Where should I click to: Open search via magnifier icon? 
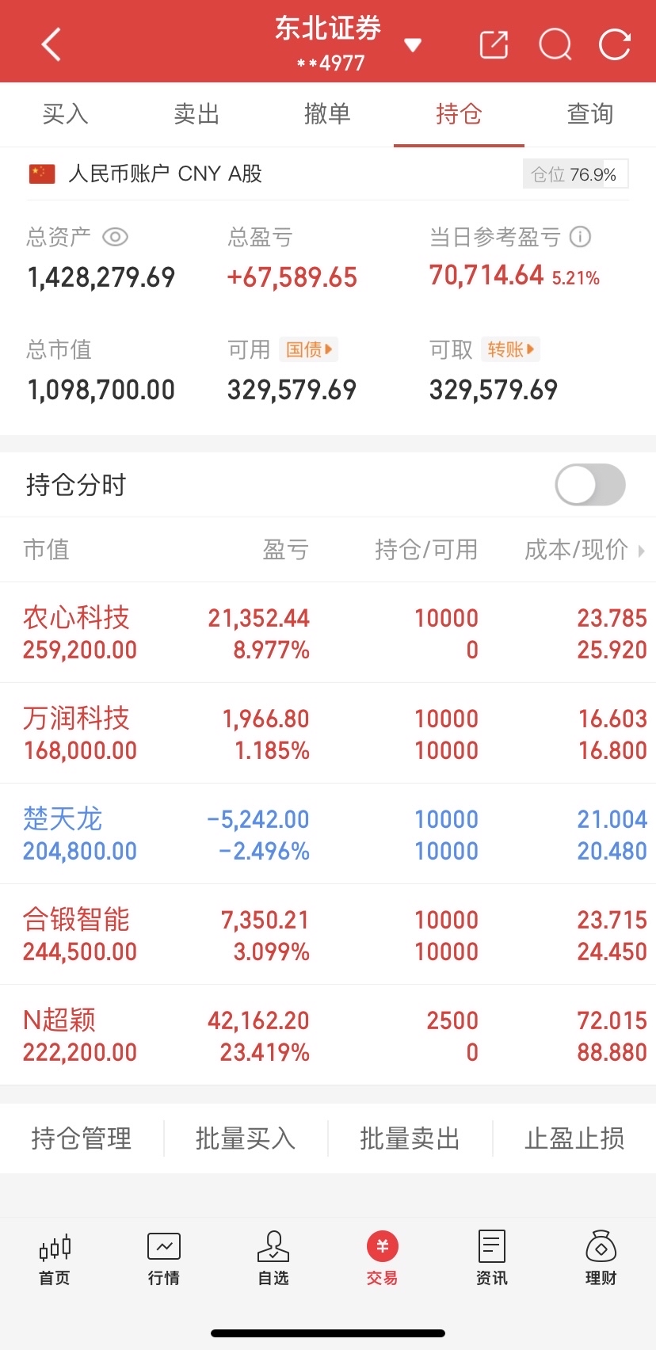point(555,44)
